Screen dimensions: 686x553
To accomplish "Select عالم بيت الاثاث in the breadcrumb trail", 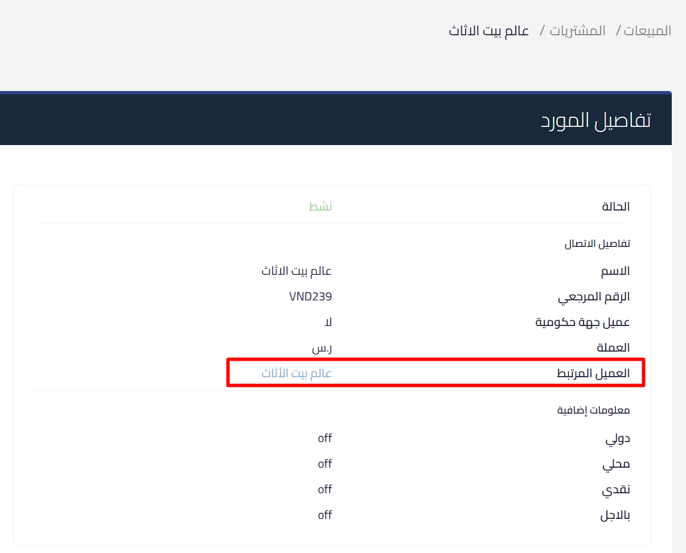I will coord(488,31).
